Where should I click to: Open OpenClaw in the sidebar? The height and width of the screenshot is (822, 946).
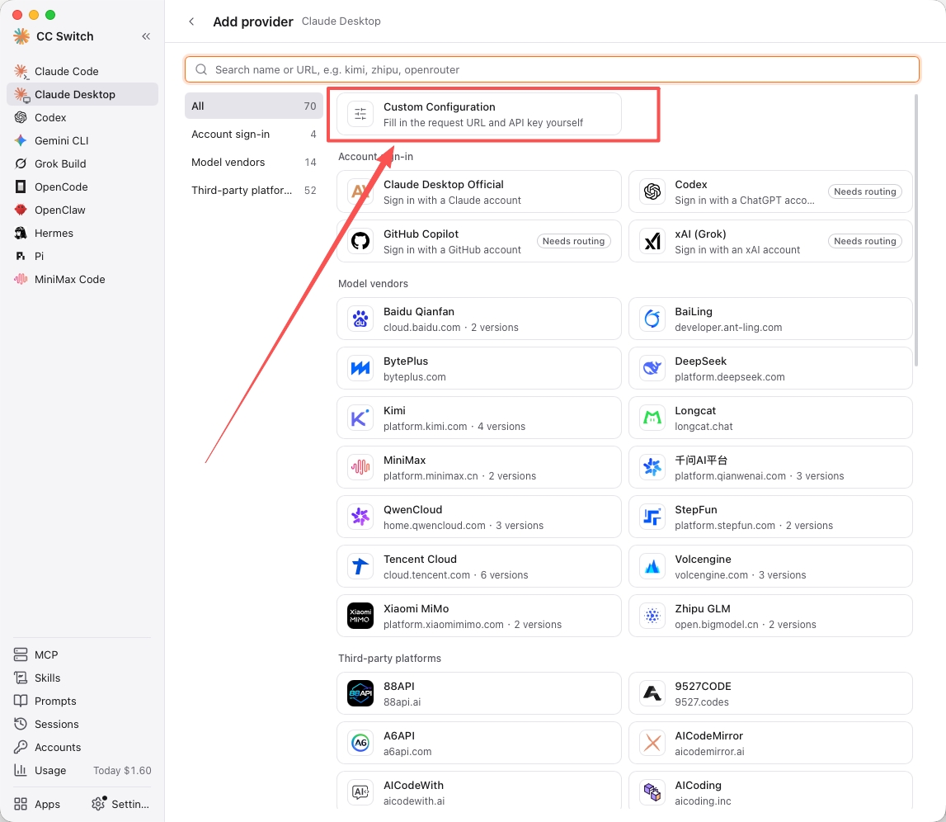tap(82, 210)
